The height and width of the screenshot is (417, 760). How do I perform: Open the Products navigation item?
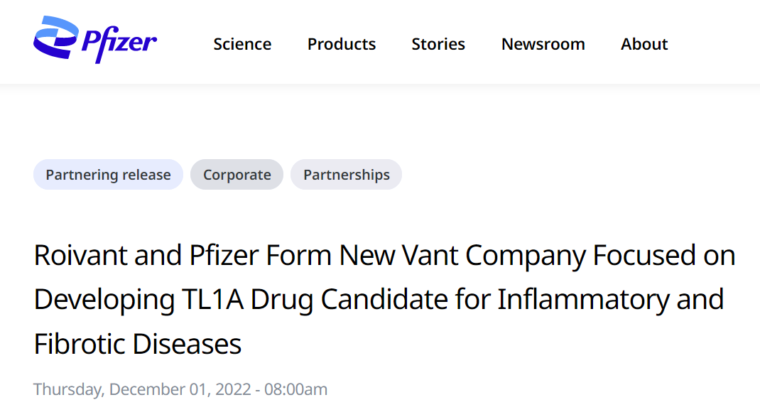pos(342,44)
